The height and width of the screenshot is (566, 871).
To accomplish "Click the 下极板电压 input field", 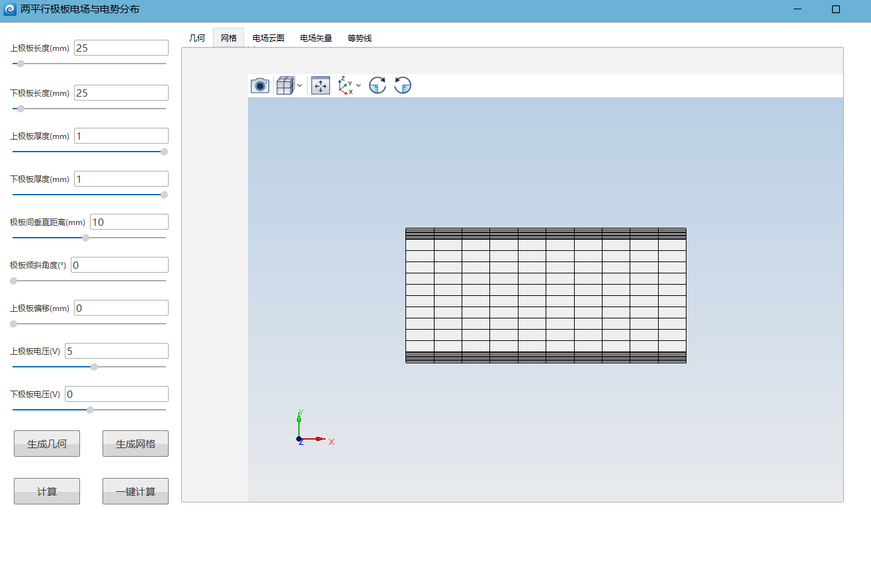I will pyautogui.click(x=116, y=394).
